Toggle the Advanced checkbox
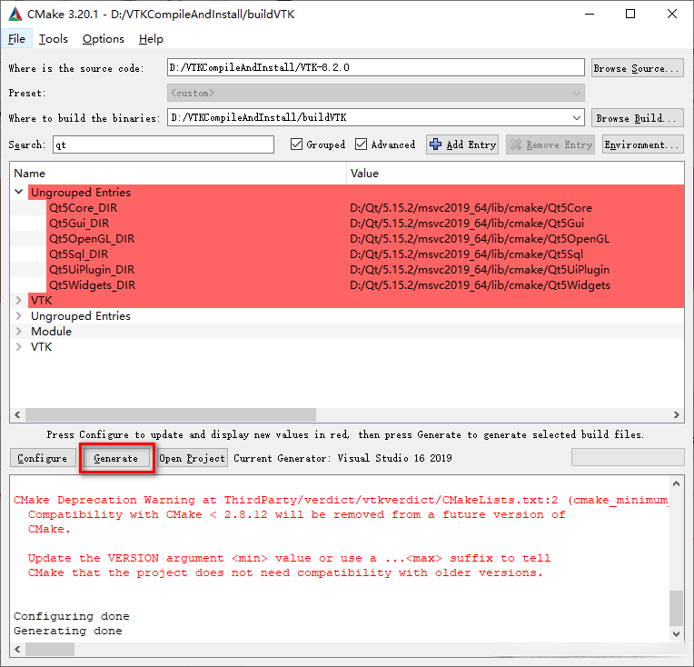 (362, 144)
